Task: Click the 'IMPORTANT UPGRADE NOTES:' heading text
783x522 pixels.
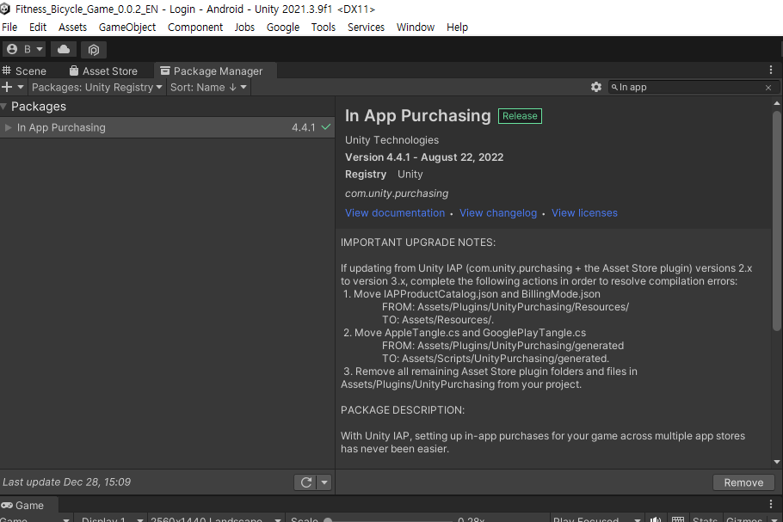Action: [x=418, y=243]
